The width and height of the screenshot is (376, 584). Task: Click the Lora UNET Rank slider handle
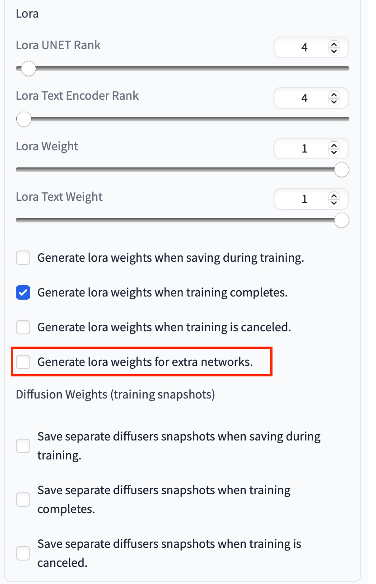(x=28, y=69)
